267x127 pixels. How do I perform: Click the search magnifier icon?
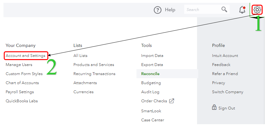[x=224, y=9]
